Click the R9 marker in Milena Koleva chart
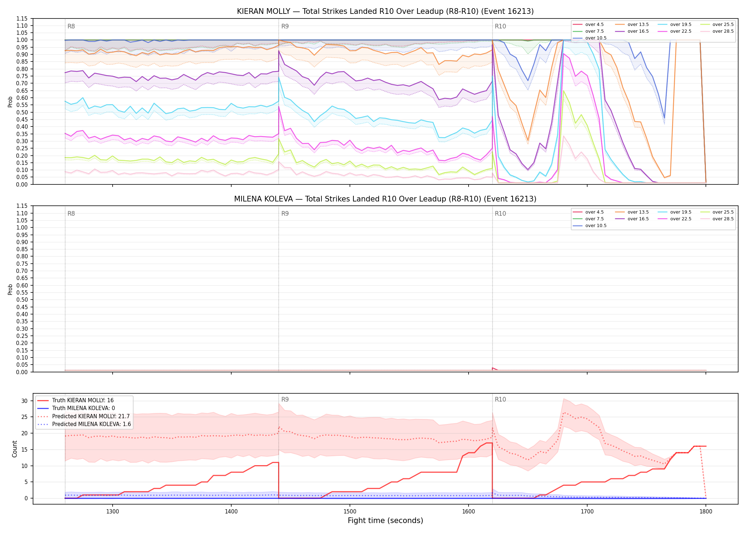Viewport: 746px width, 533px height. click(285, 214)
